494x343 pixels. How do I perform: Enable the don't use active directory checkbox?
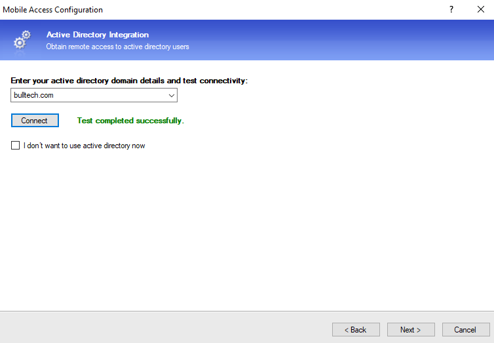[x=16, y=146]
